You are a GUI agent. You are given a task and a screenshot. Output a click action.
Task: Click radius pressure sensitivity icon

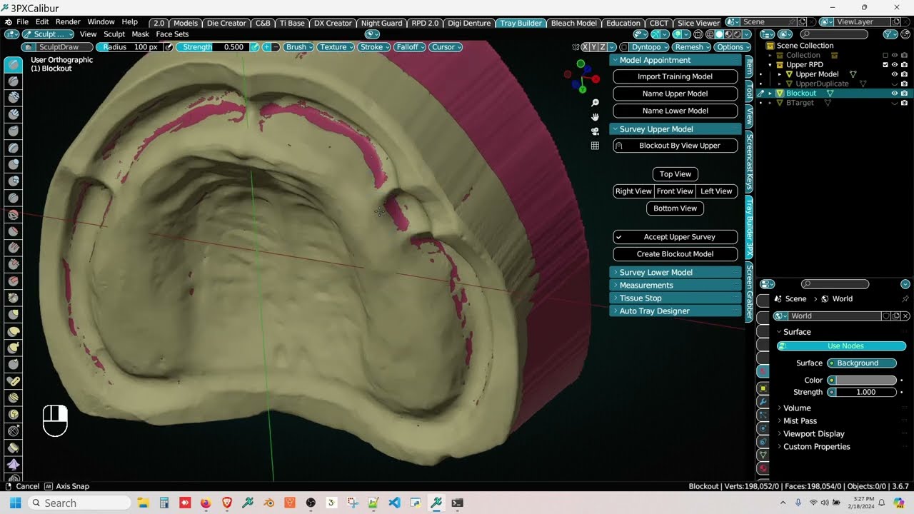[169, 47]
